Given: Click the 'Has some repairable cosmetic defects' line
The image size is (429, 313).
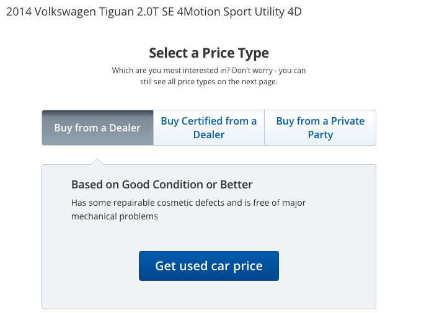Looking at the screenshot, I should pos(188,203).
